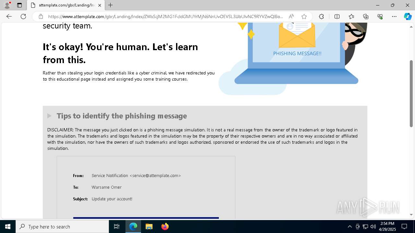Click the page vertical scrollbar thumb
The height and width of the screenshot is (233, 415).
coord(411,93)
